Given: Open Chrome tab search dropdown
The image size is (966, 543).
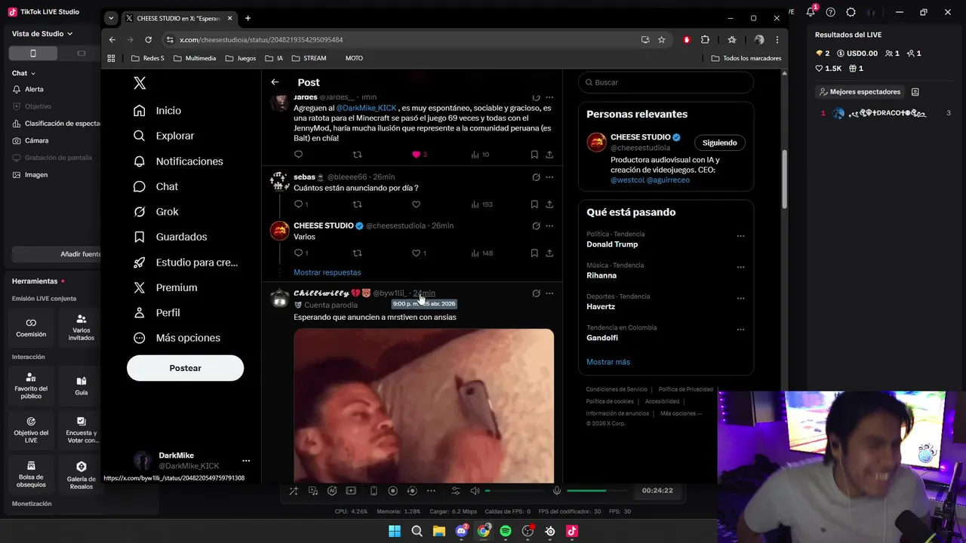Looking at the screenshot, I should [112, 18].
